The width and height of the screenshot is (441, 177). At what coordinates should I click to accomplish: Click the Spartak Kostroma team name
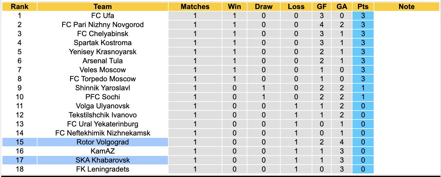point(103,43)
